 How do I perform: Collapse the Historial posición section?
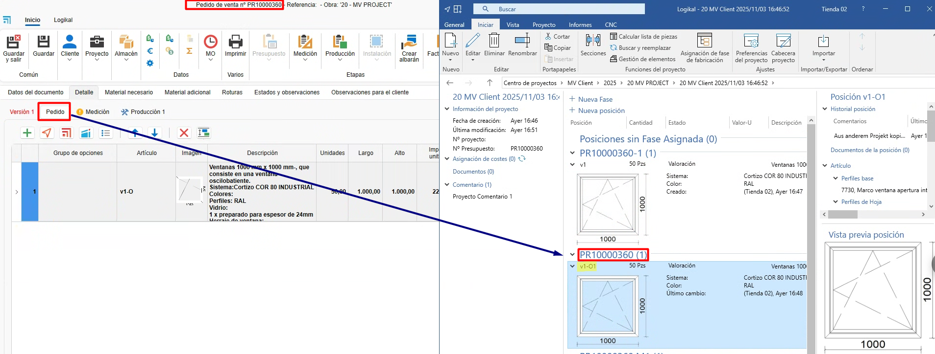[825, 109]
